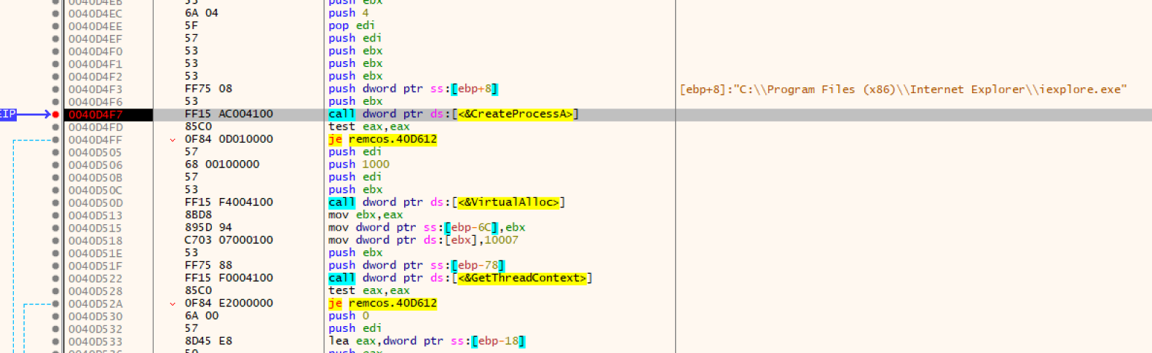Click address 0040D52A
The width and height of the screenshot is (1152, 353).
point(95,304)
